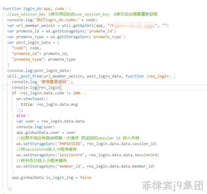The image size is (207, 194).
Task: Click the res_login callback parameter
Action: (x=159, y=76)
